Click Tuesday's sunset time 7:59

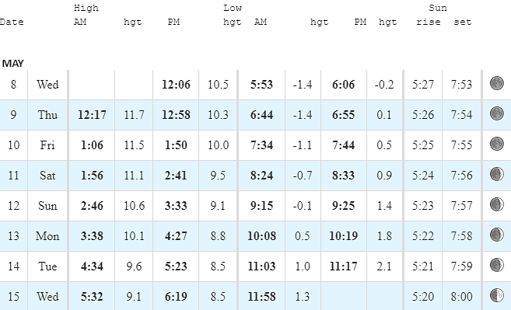point(461,266)
